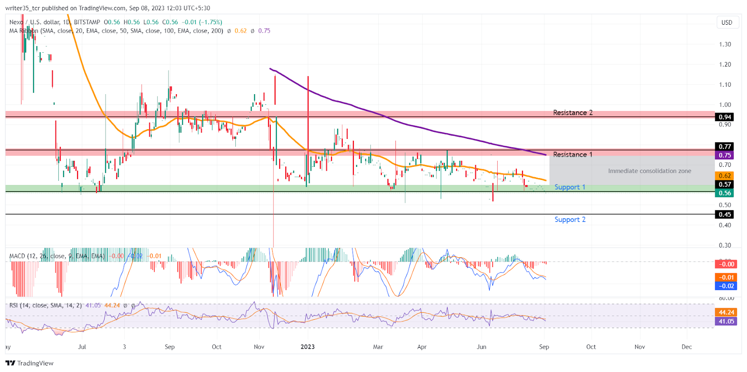Click the Dec label on time axis
Viewport: 747px width, 372px height.
[x=687, y=347]
